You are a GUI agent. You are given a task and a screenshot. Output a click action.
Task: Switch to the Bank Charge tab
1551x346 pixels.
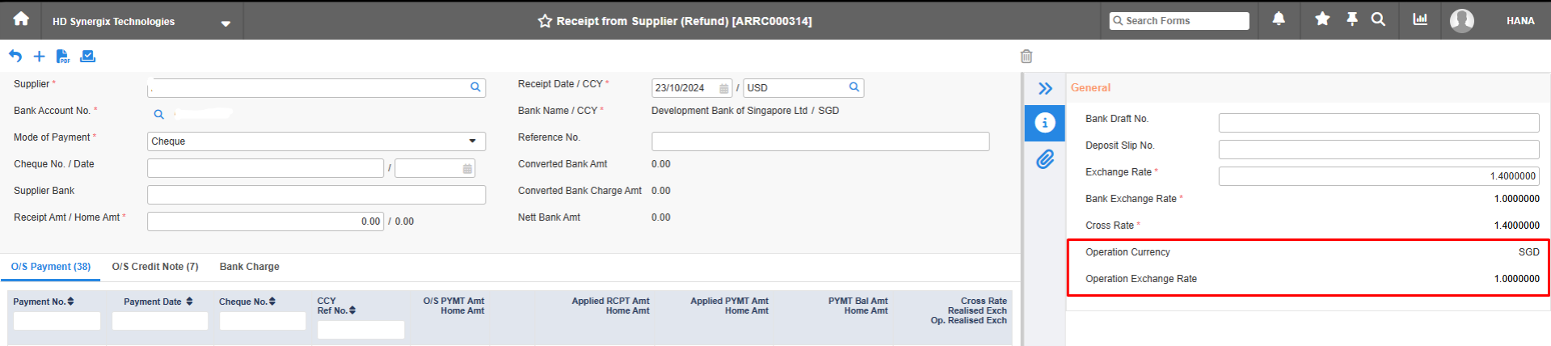pyautogui.click(x=250, y=267)
